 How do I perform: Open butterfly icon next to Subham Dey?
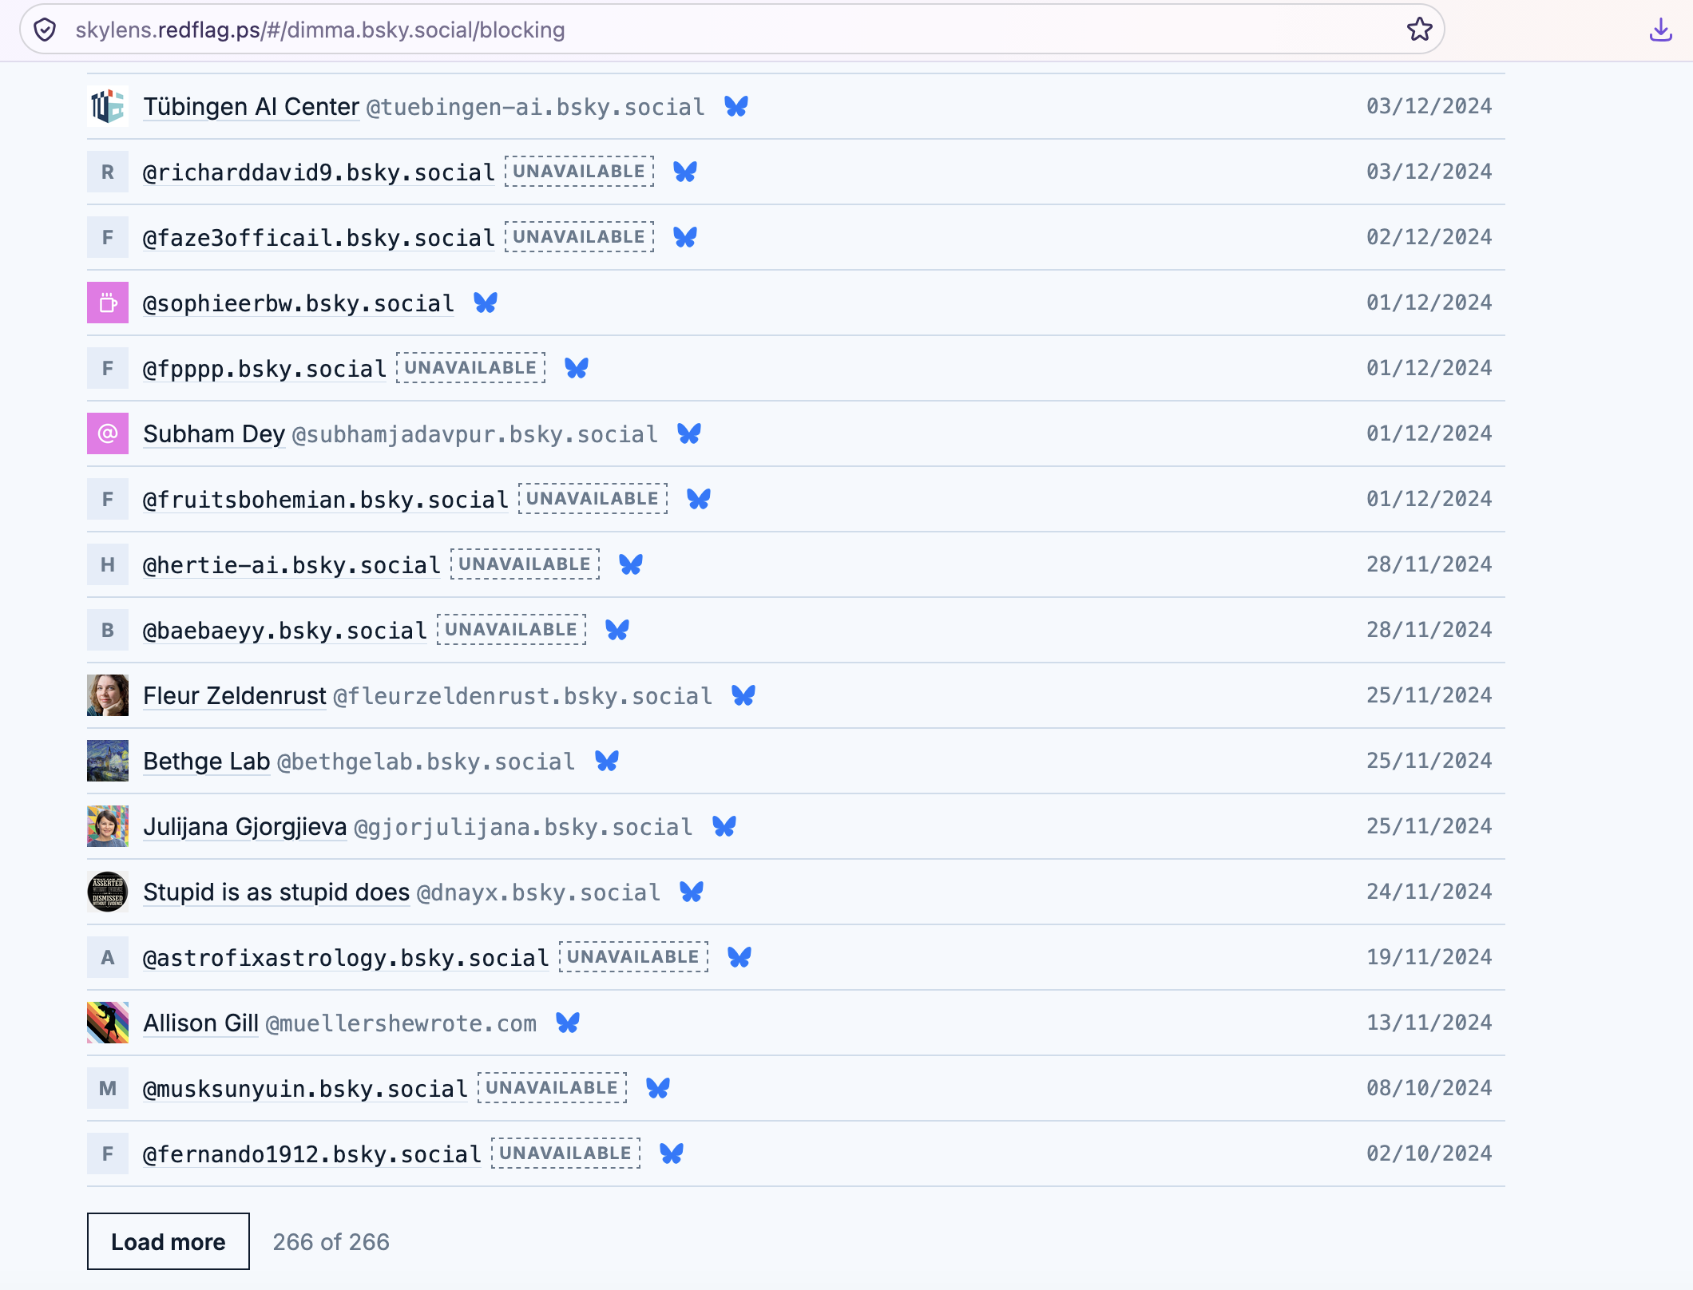pos(689,433)
